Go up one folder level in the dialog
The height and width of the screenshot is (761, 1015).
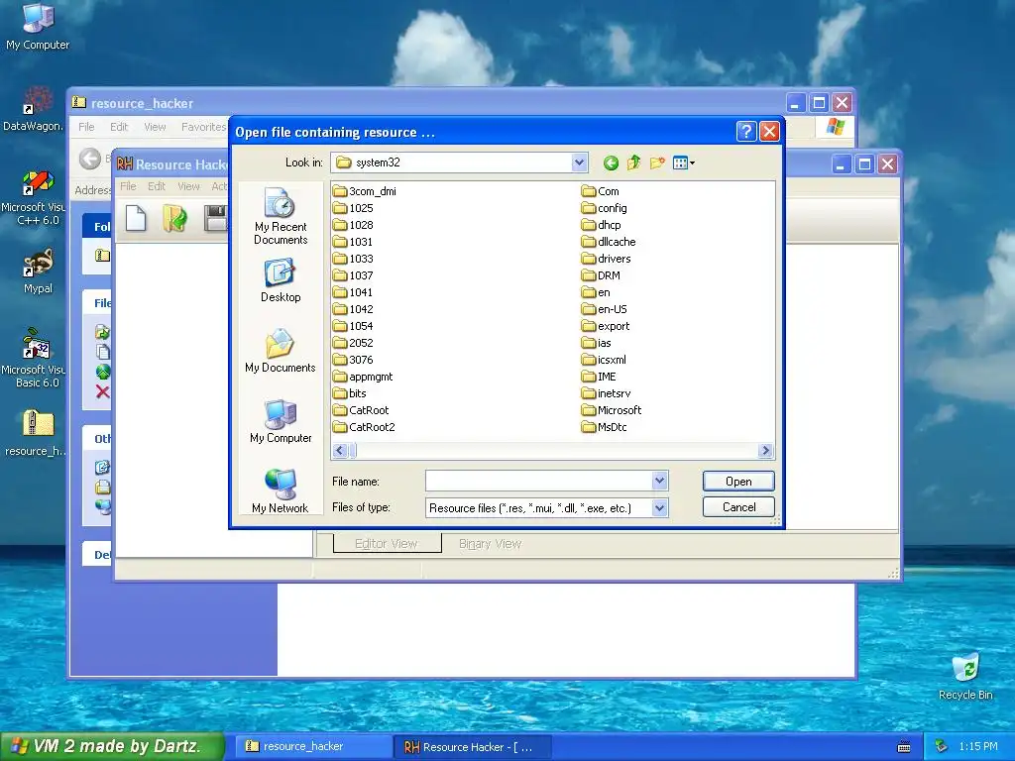pos(633,163)
